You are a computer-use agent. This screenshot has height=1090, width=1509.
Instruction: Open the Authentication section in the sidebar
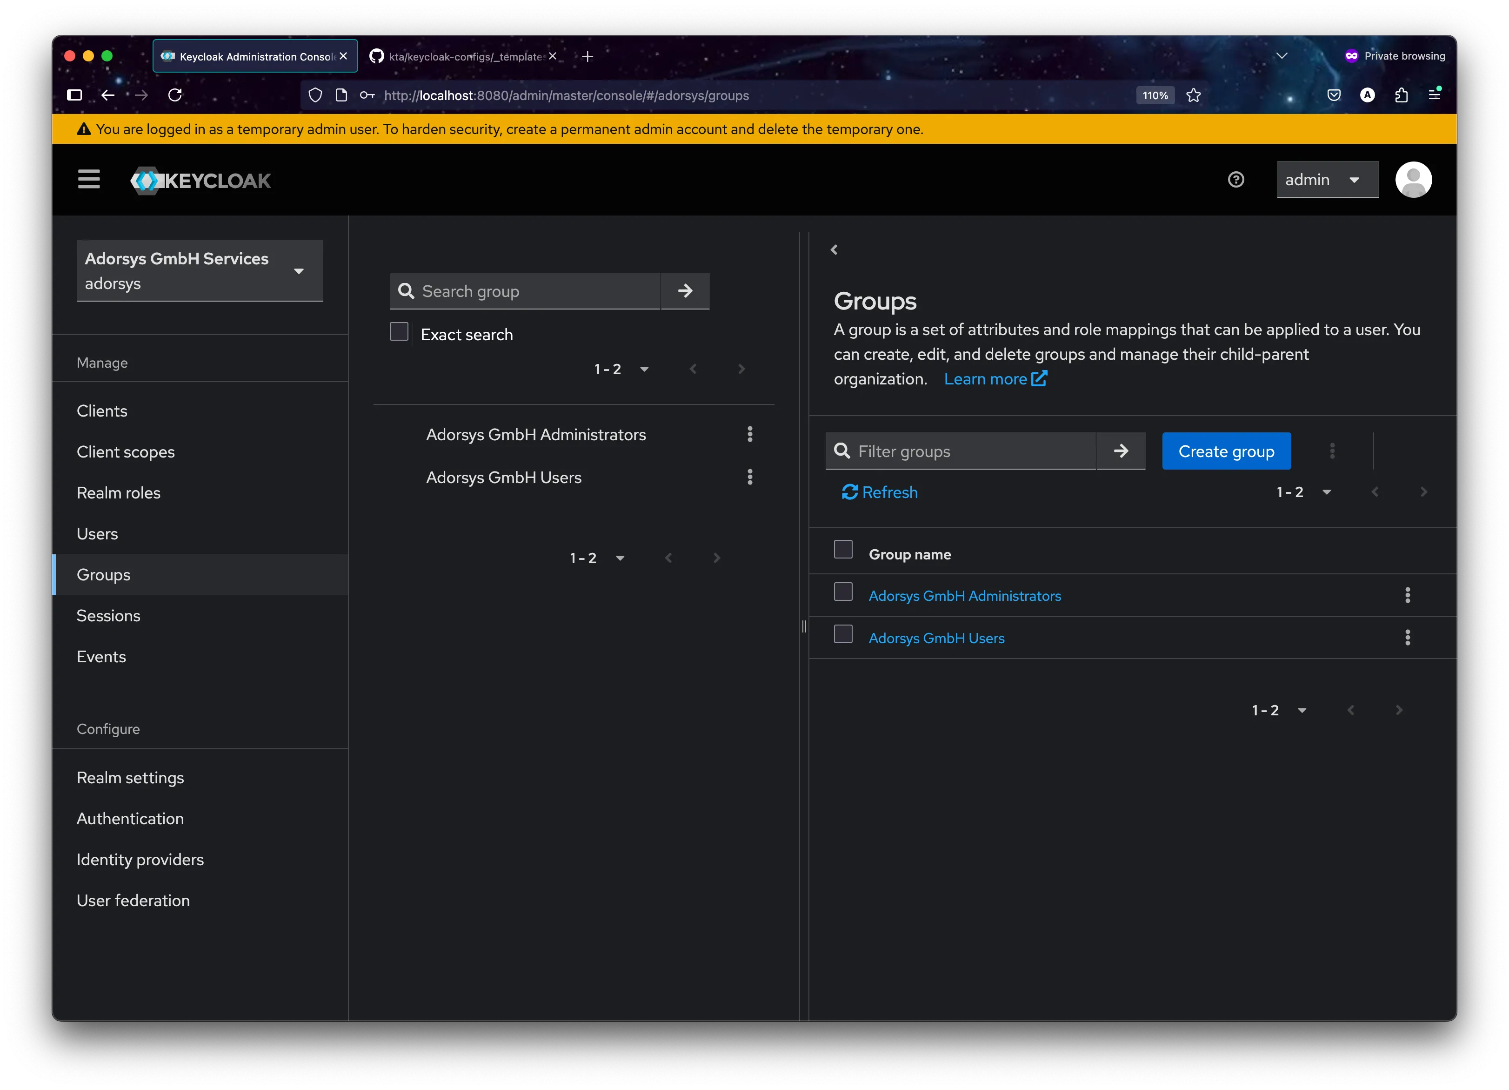pos(130,818)
